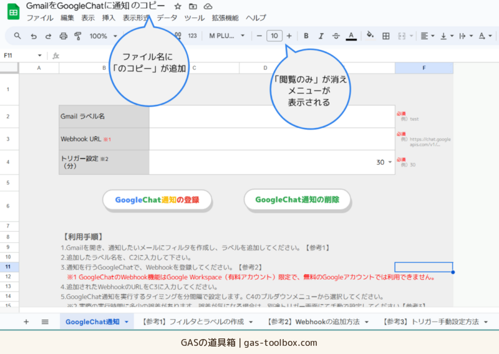This screenshot has height=354, width=499.
Task: Select column F header
Action: coord(424,68)
